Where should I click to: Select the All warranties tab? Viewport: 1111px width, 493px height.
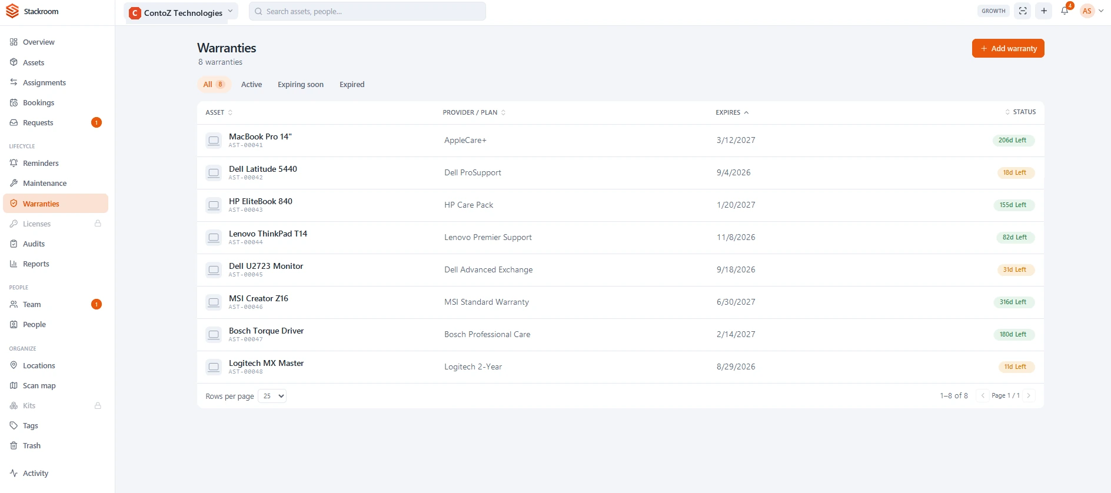pos(214,84)
